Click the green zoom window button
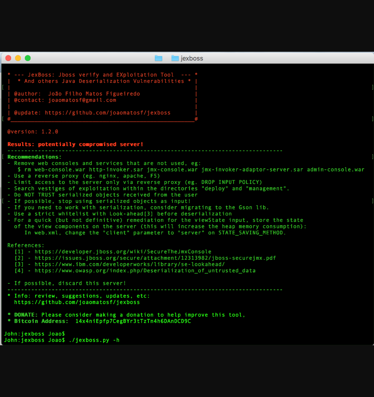 28,58
